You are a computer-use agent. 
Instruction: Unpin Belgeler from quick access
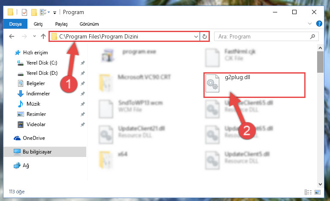click(x=82, y=83)
